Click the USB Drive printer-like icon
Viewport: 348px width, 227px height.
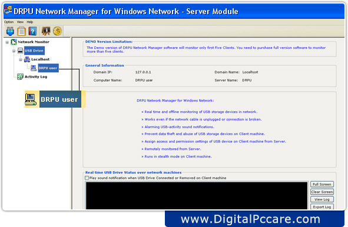20,51
